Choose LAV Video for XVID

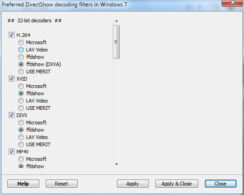(x=21, y=101)
